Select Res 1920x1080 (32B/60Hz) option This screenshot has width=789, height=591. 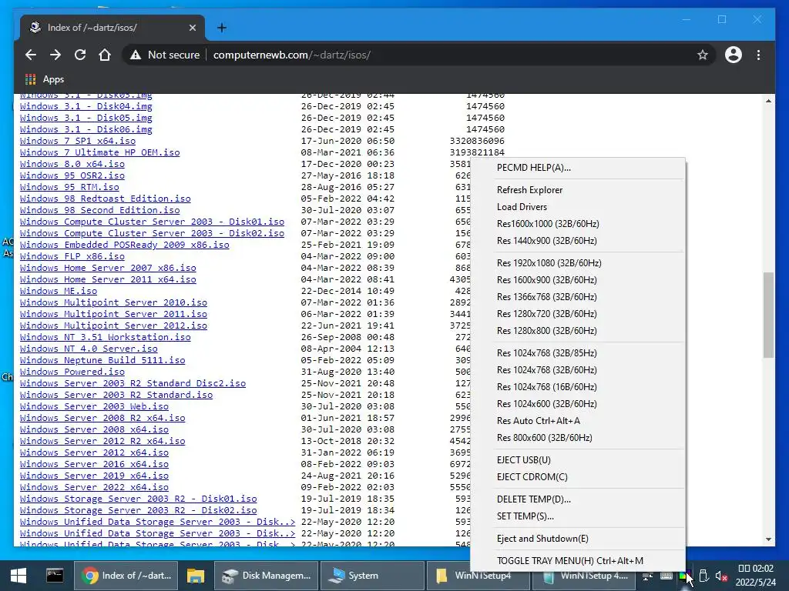point(578,263)
